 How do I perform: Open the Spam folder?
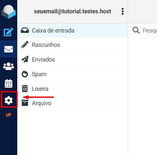click(x=73, y=74)
